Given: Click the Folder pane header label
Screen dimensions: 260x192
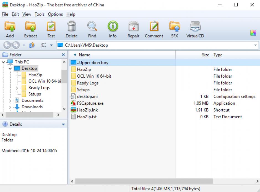Looking at the screenshot, I should pyautogui.click(x=15, y=55).
